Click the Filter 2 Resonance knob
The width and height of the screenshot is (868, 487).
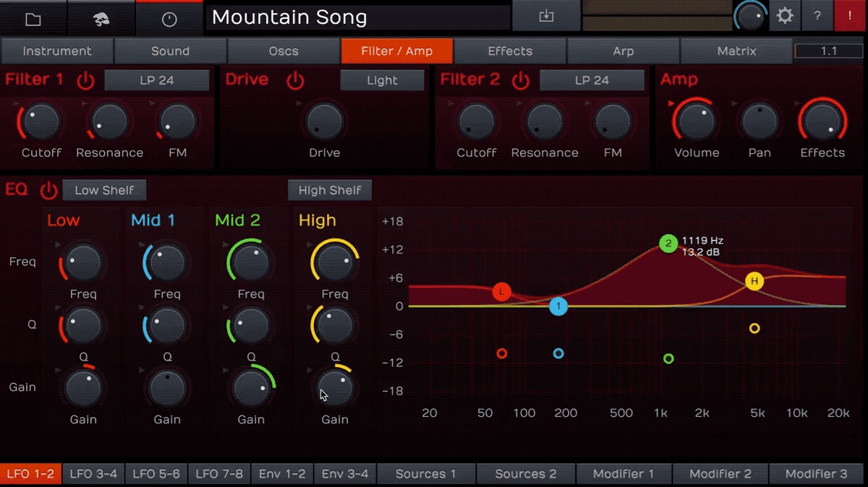tap(544, 121)
